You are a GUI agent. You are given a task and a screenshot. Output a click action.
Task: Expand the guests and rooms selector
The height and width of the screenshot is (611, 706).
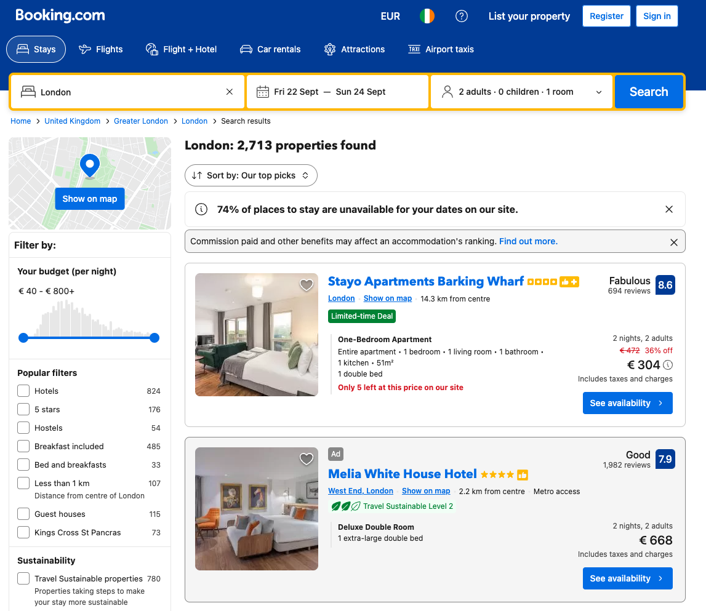pos(522,92)
